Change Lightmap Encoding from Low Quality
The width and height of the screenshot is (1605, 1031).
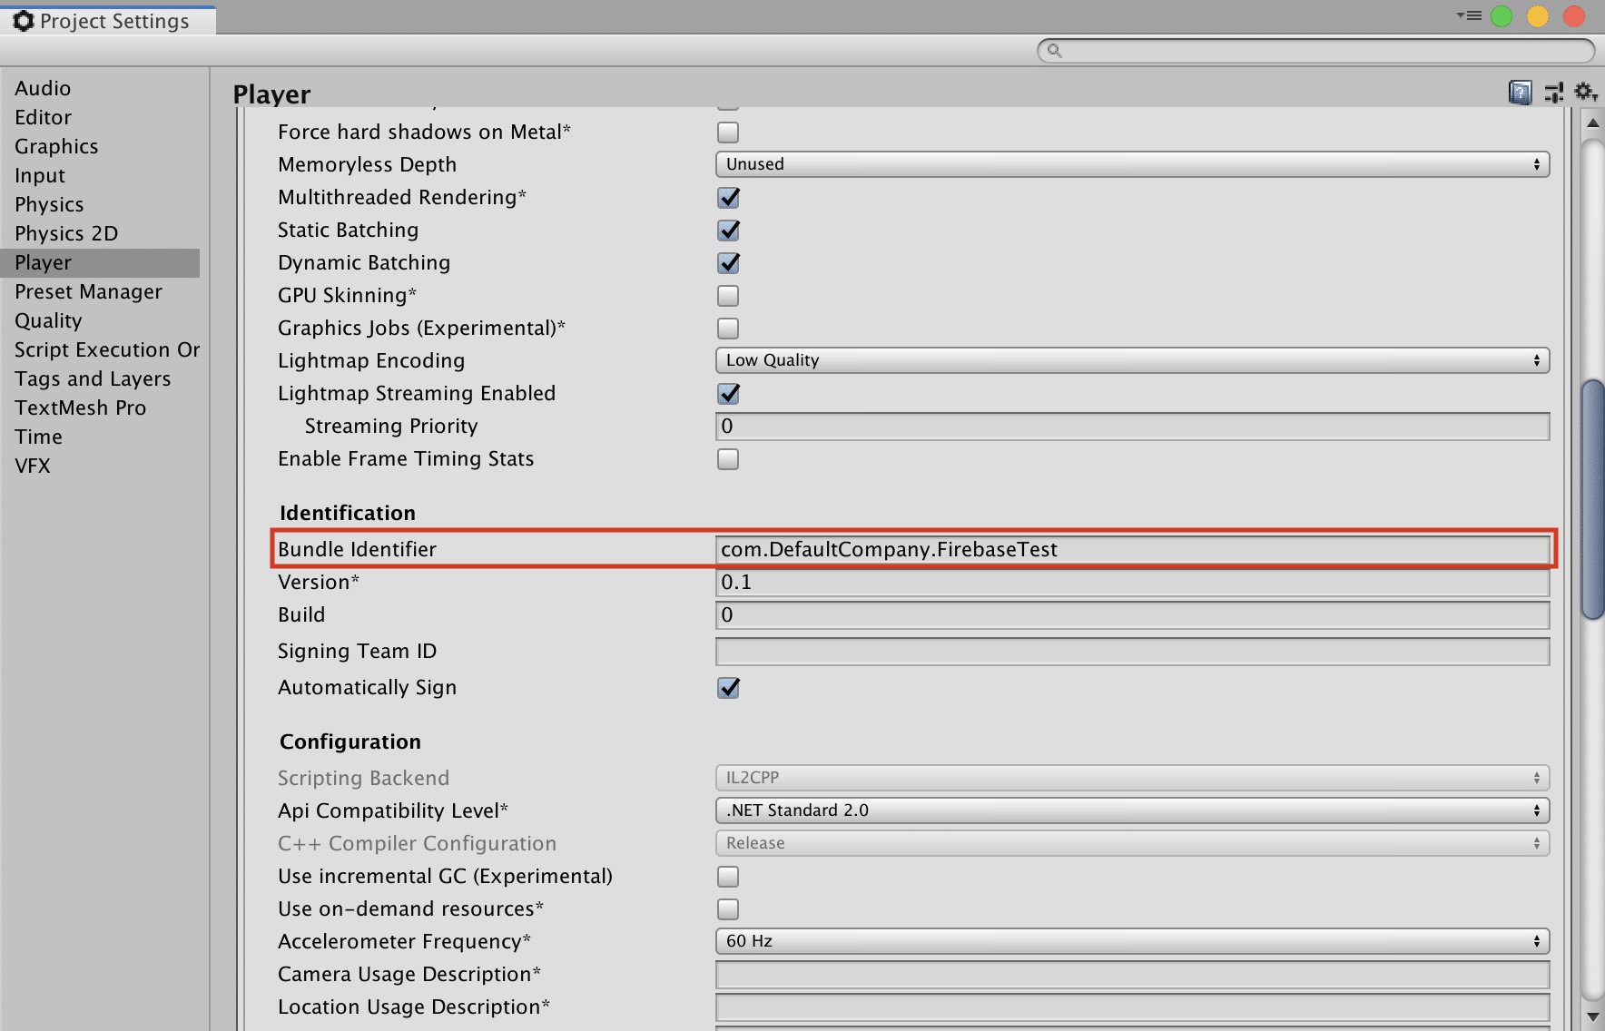(x=1130, y=360)
